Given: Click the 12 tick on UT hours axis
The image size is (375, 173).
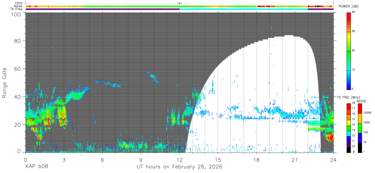Looking at the screenshot, I should [180, 160].
